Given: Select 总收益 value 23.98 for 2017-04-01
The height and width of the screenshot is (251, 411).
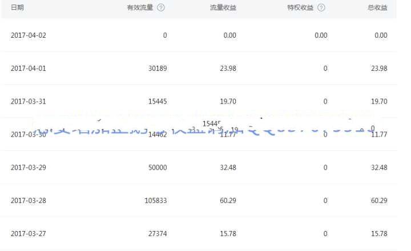Looking at the screenshot, I should 379,68.
